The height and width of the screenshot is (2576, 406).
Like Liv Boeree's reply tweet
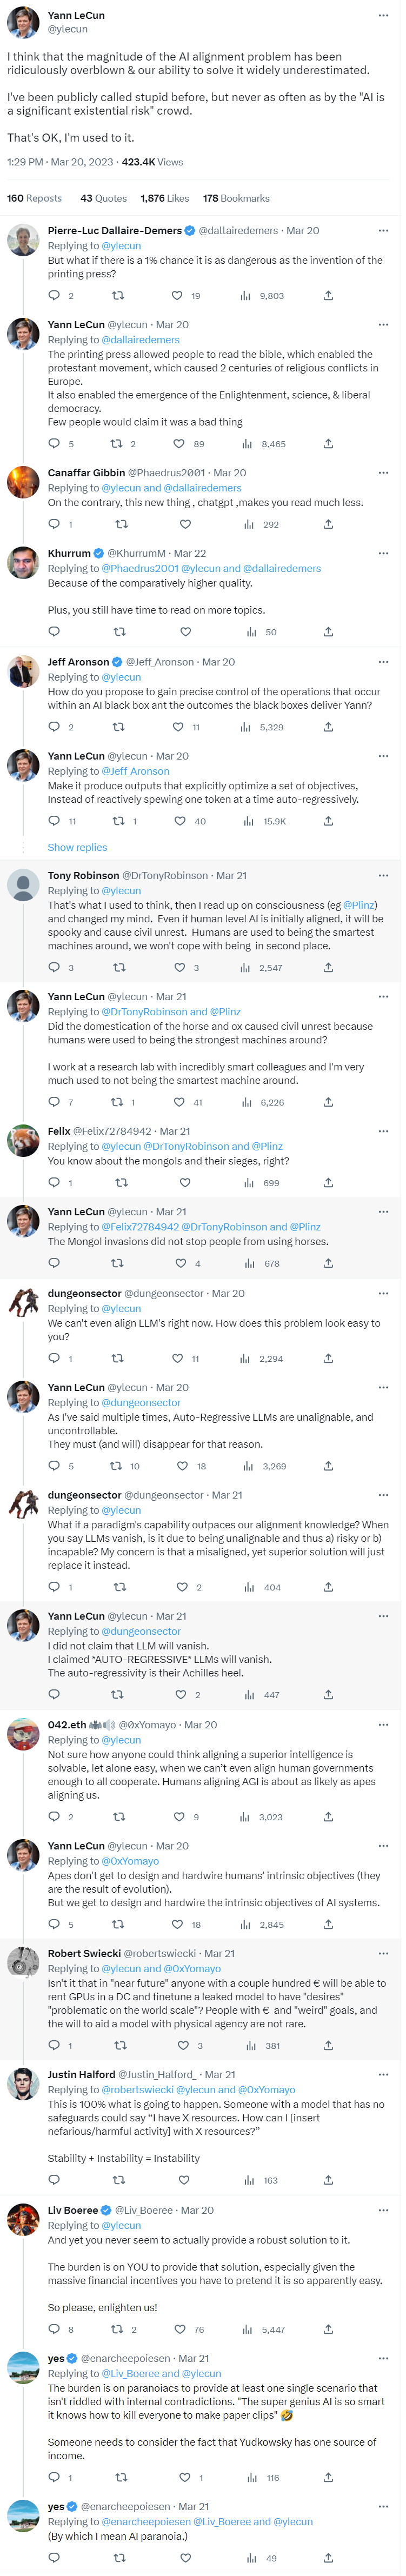tap(180, 2330)
